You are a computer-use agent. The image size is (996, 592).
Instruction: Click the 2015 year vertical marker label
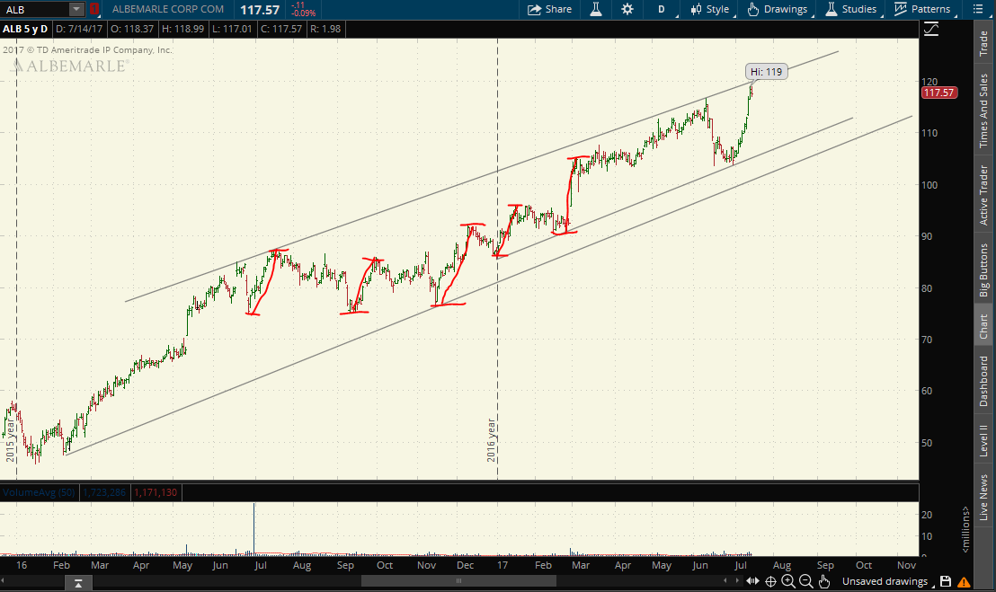pos(10,439)
